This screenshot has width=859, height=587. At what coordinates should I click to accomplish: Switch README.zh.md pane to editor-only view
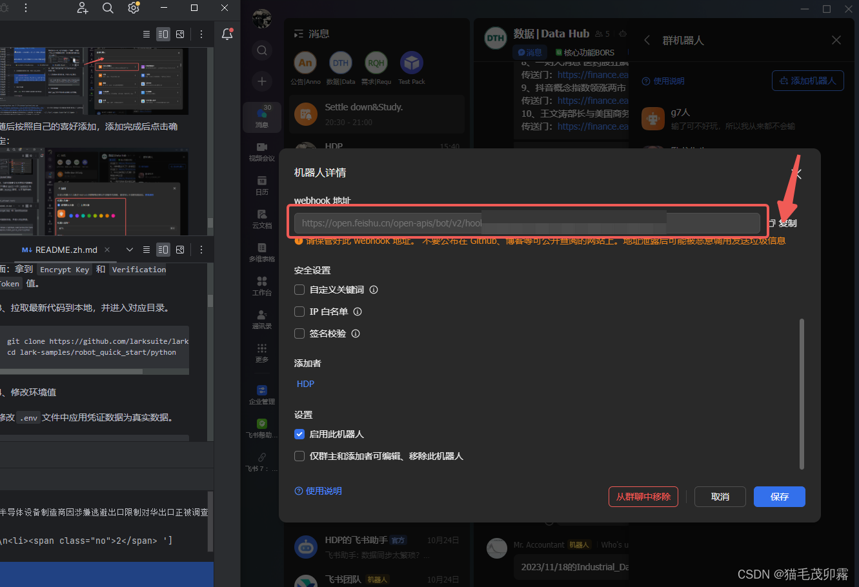(147, 250)
